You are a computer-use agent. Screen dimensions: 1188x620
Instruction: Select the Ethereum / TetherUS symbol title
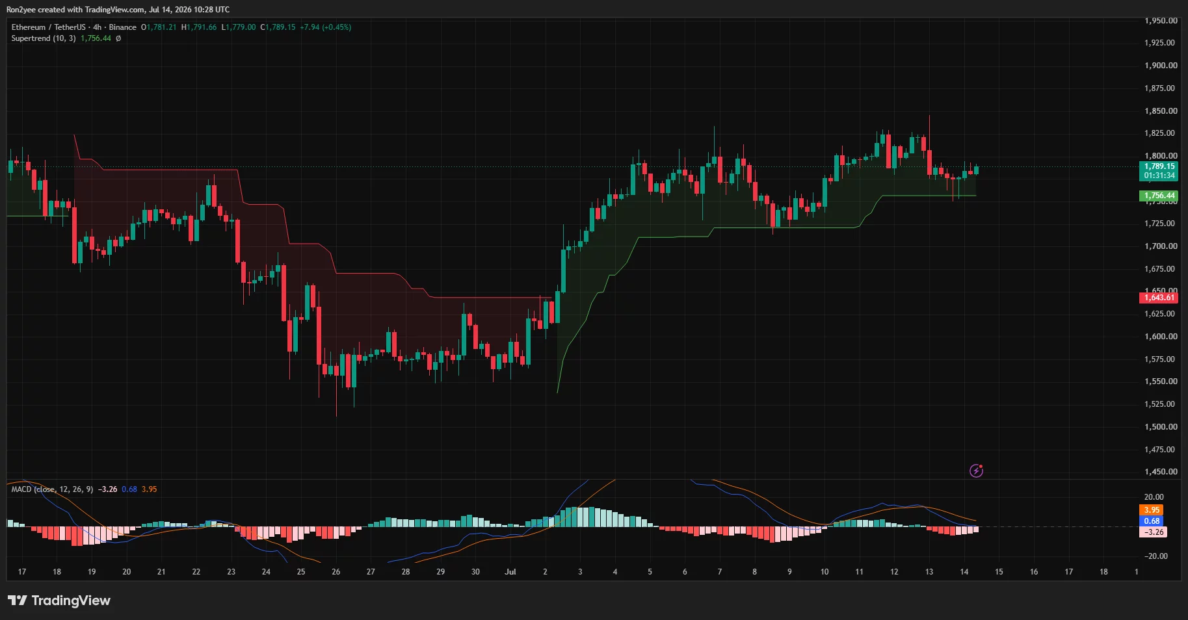coord(49,27)
